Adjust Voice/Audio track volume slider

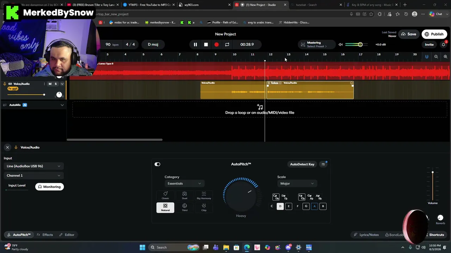pos(26,95)
